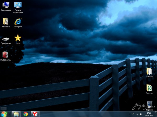The height and width of the screenshot is (117, 157).
Task: Open the Windows Start menu
Action: (4, 114)
